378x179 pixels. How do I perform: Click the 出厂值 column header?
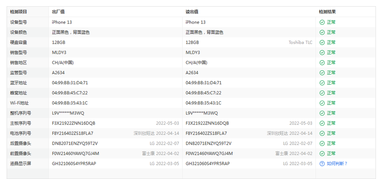point(58,12)
